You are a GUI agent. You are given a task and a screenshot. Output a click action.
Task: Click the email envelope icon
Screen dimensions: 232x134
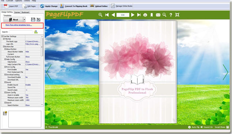pyautogui.click(x=158, y=15)
